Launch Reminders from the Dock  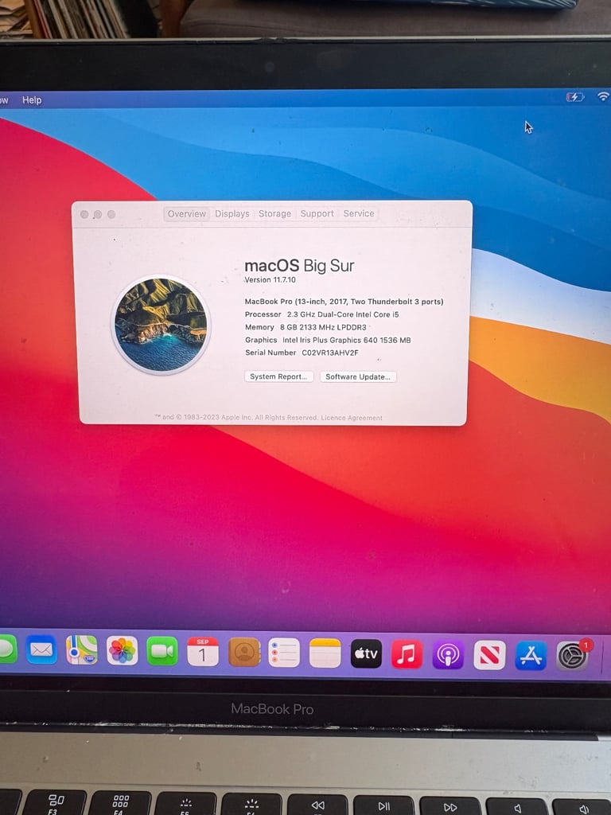pyautogui.click(x=284, y=653)
